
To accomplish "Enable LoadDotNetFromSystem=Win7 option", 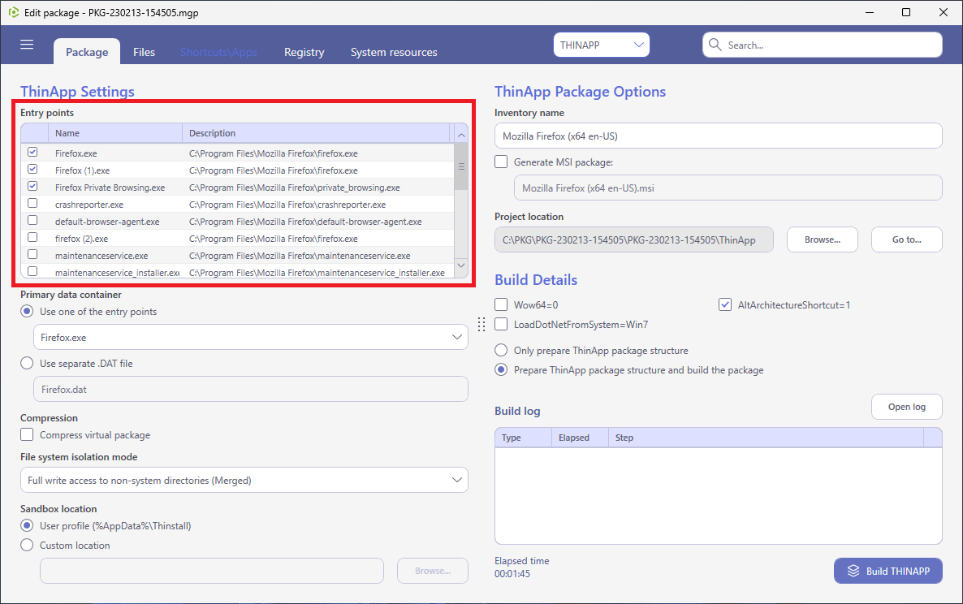I will [501, 324].
